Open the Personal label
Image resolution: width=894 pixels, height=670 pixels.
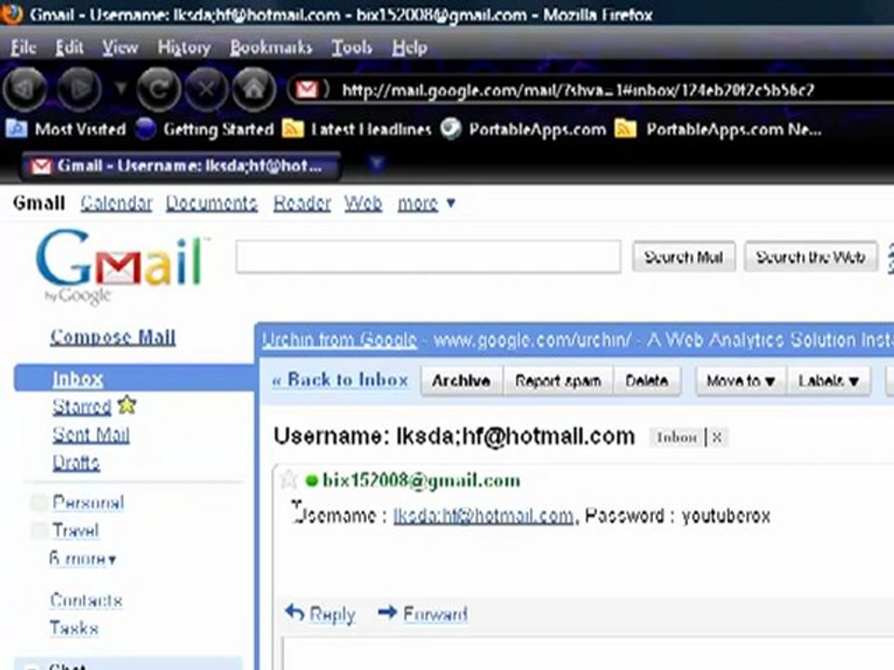tap(88, 502)
